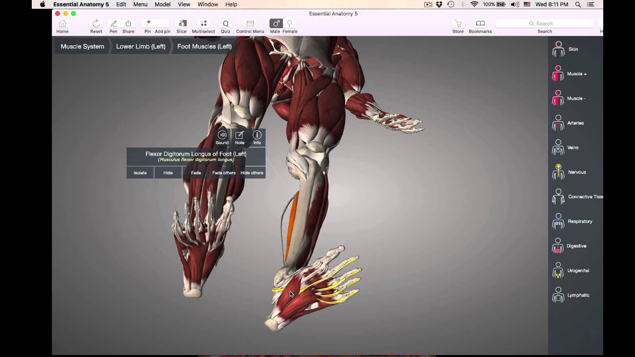Go to the Home view
This screenshot has width=635, height=357.
(63, 26)
